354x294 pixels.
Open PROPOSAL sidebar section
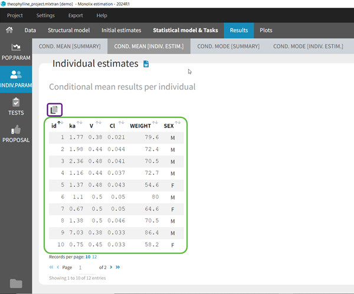(16, 134)
